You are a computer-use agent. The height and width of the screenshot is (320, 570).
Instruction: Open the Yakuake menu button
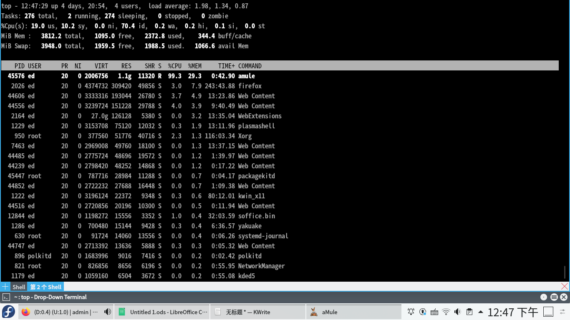554,297
